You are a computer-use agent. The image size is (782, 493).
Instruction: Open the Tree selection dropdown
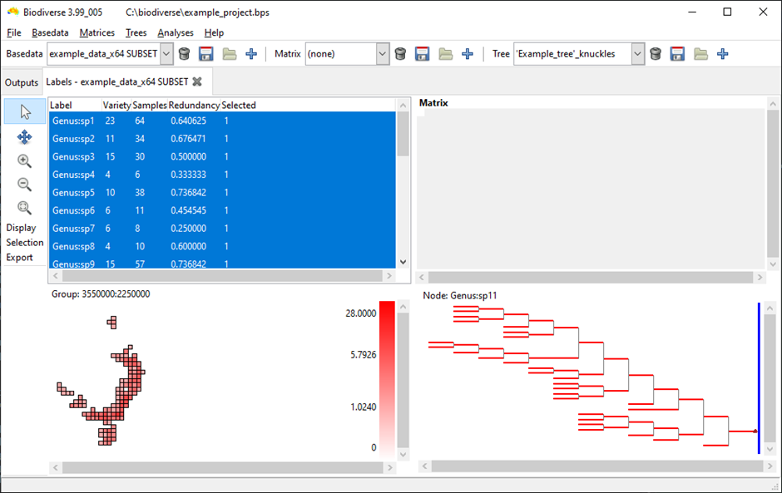pos(637,54)
